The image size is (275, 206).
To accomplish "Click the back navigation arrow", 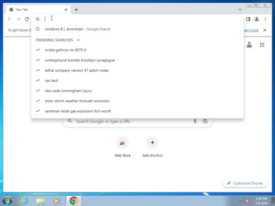I will click(x=10, y=19).
